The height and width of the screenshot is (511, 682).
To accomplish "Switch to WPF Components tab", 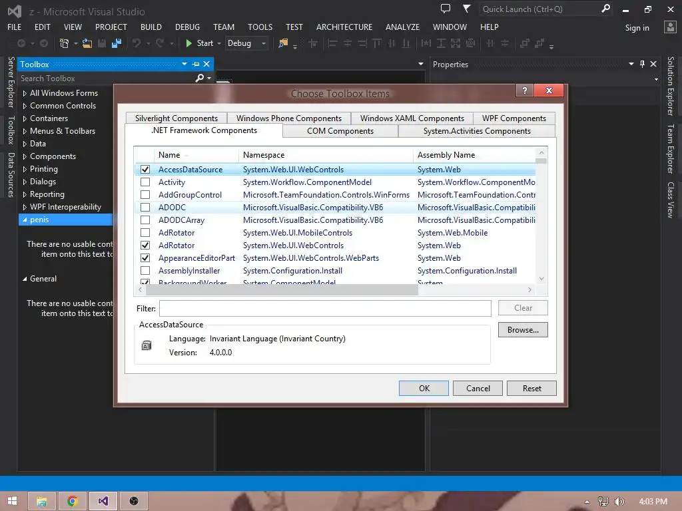I will click(514, 118).
